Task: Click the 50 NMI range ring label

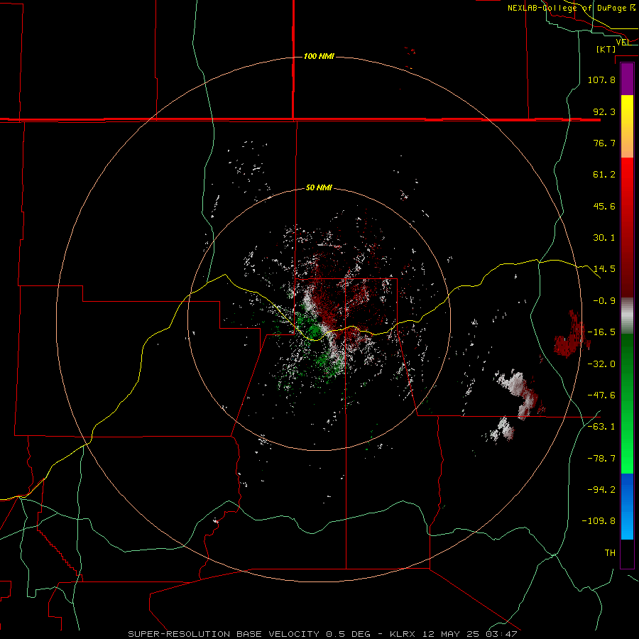Action: tap(319, 187)
